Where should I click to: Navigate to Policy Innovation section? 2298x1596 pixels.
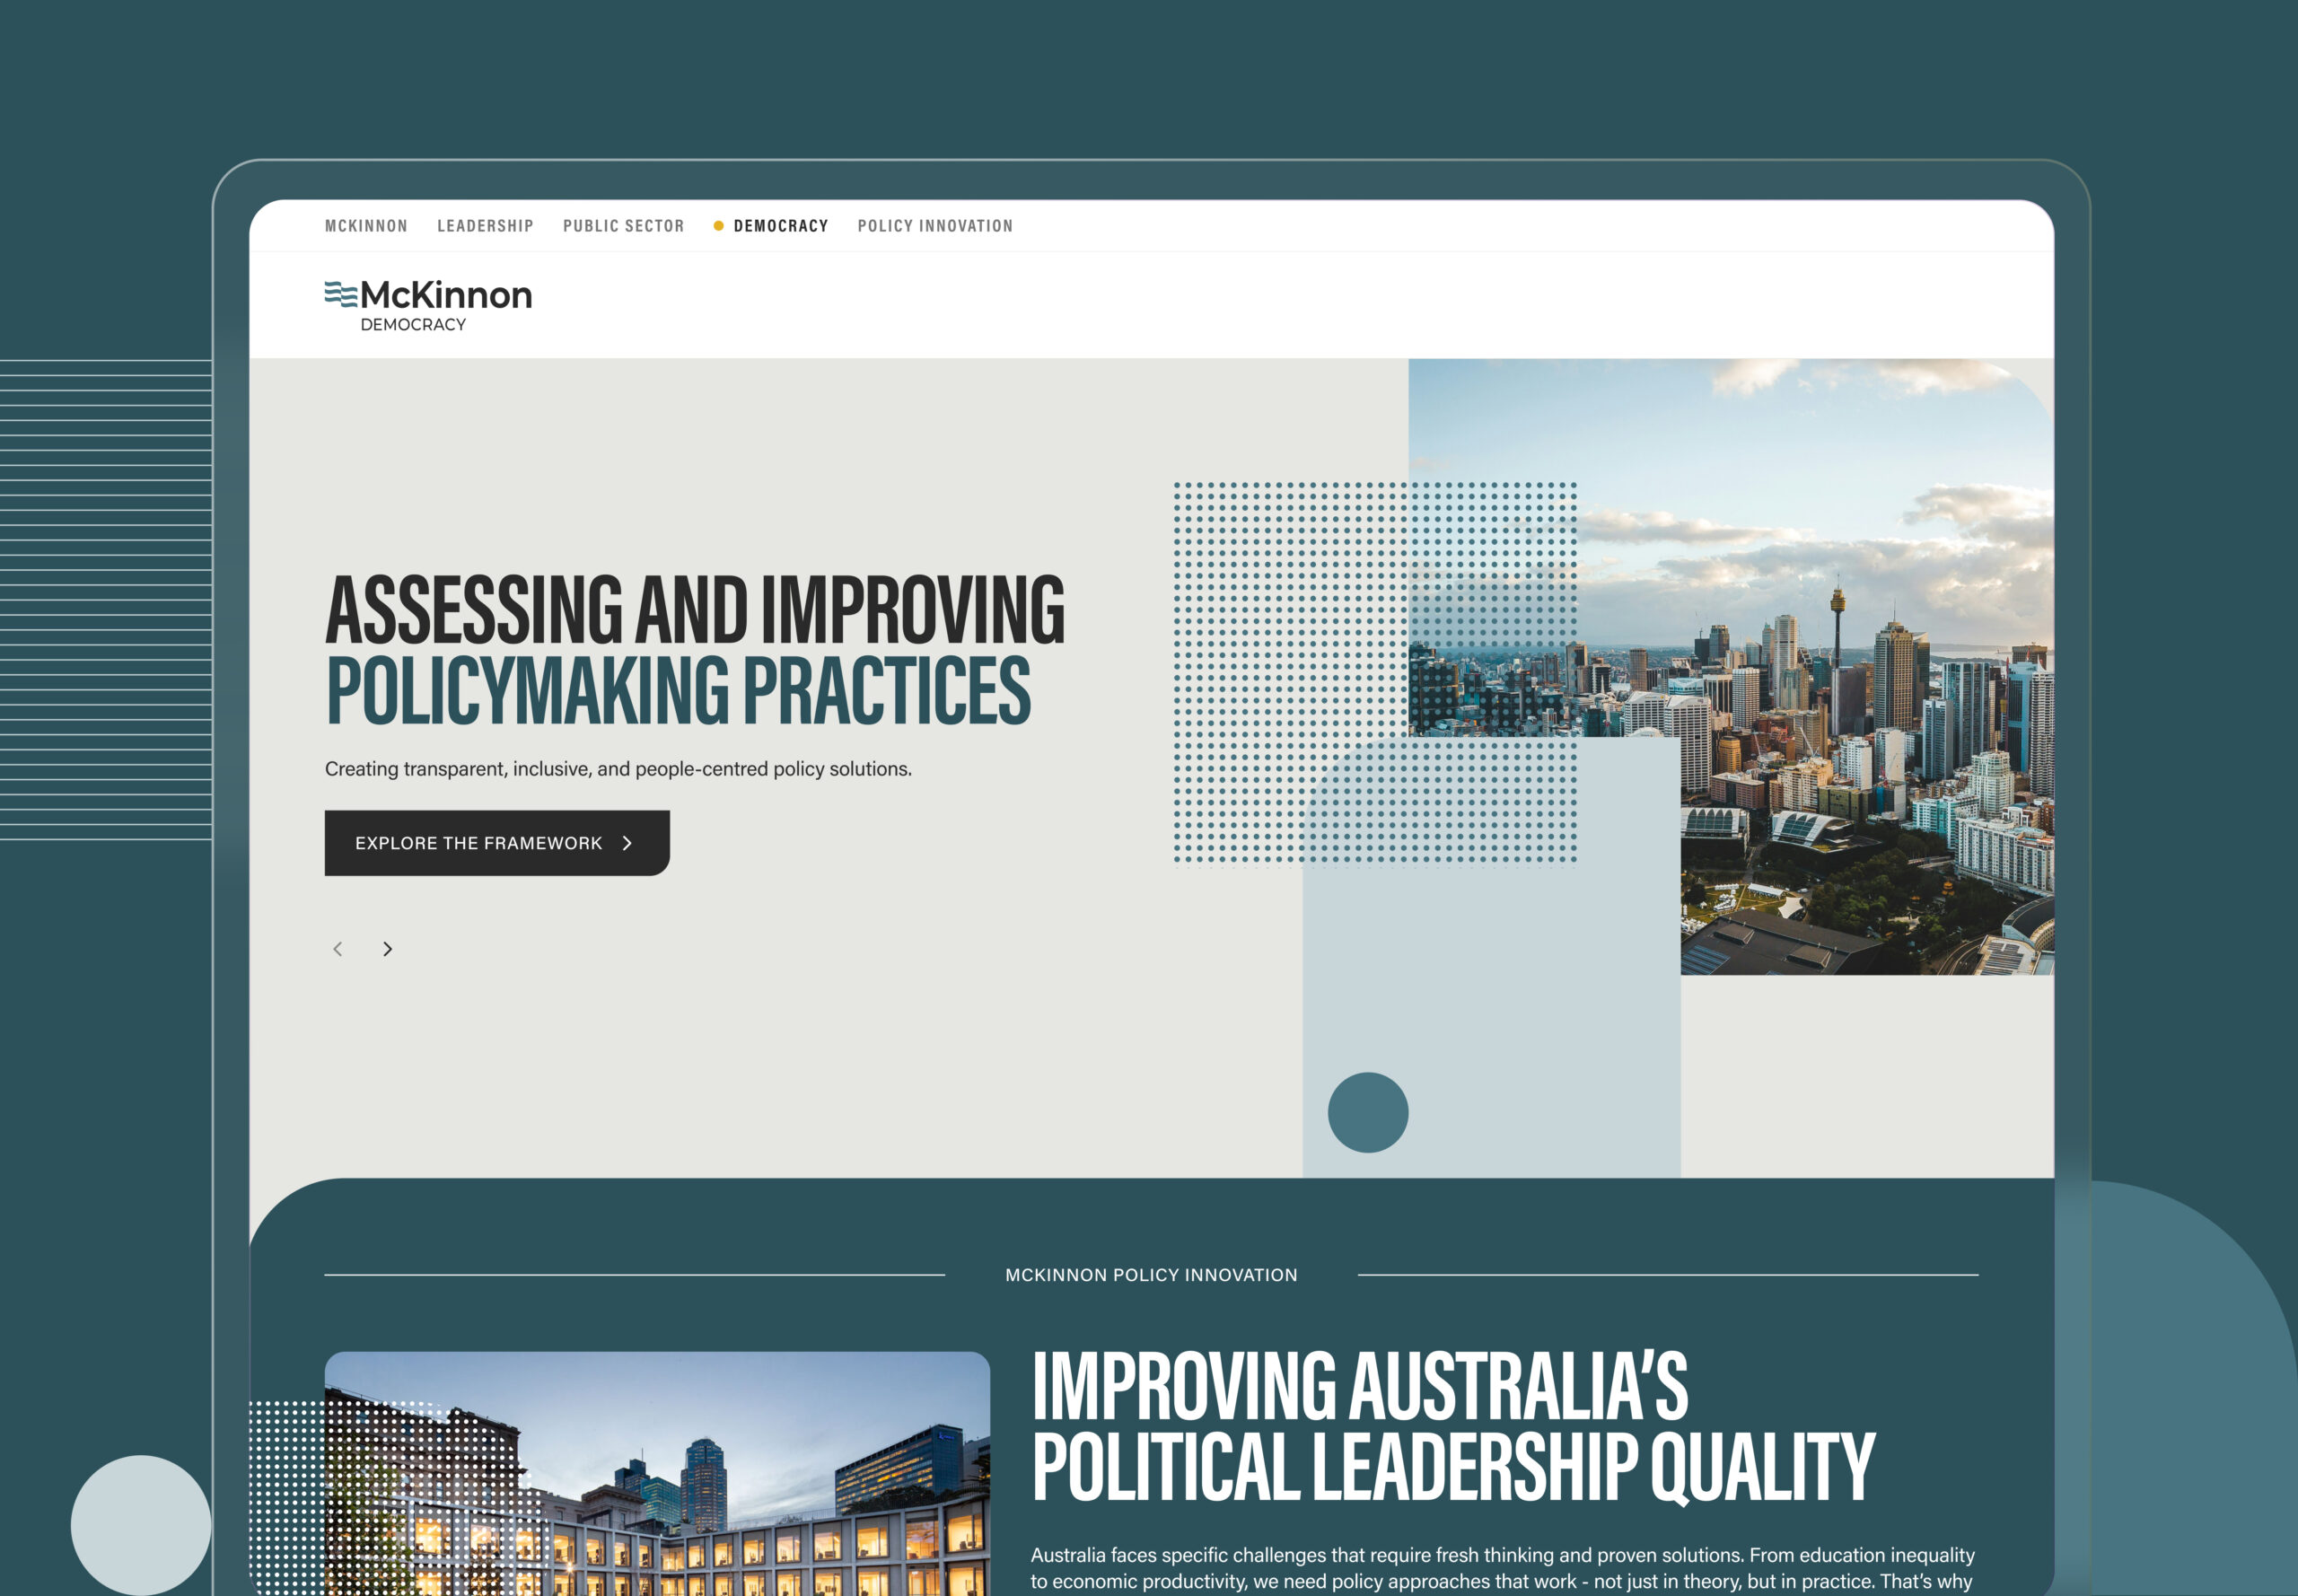point(934,226)
